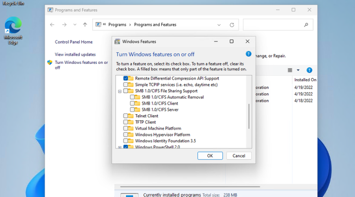Image resolution: width=355 pixels, height=197 pixels.
Task: Select Programs and Features breadcrumb
Action: click(x=155, y=25)
